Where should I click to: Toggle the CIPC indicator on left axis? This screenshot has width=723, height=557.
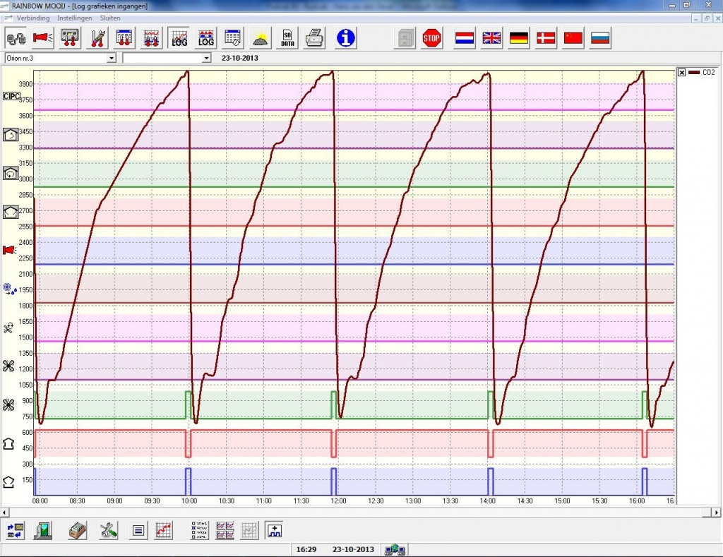pyautogui.click(x=11, y=96)
